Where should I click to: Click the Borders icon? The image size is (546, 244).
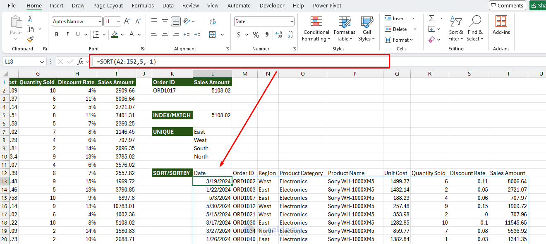click(x=96, y=35)
